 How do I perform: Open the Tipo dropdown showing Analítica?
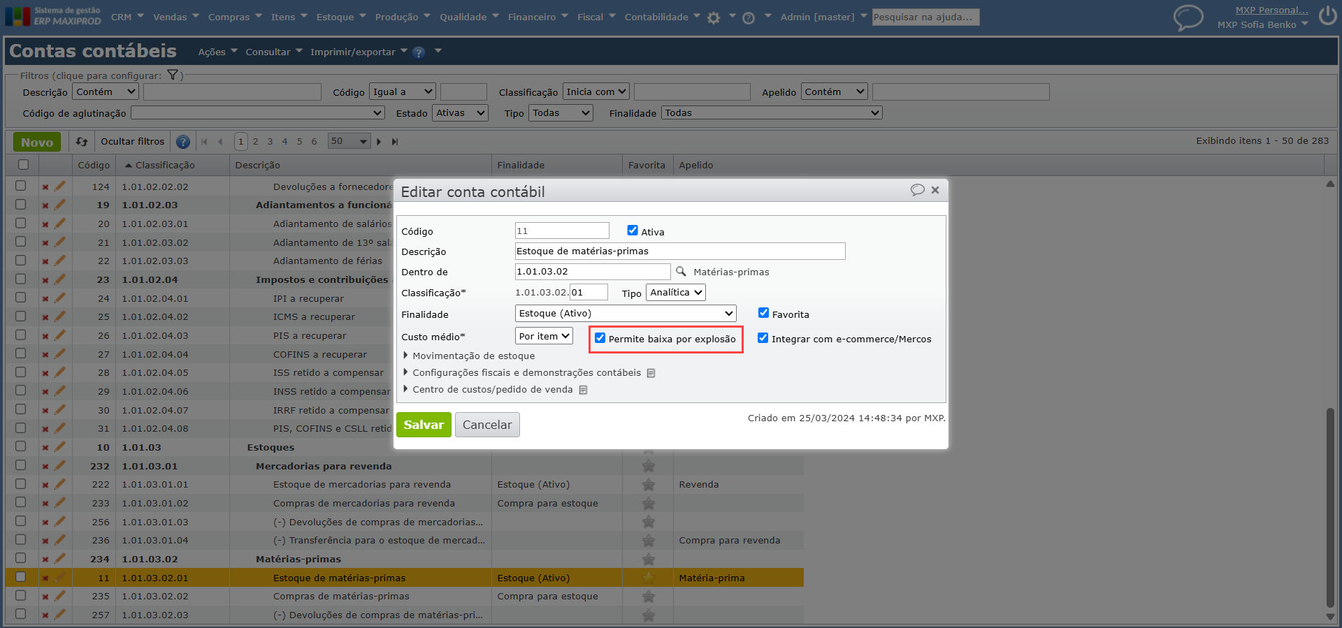point(676,293)
